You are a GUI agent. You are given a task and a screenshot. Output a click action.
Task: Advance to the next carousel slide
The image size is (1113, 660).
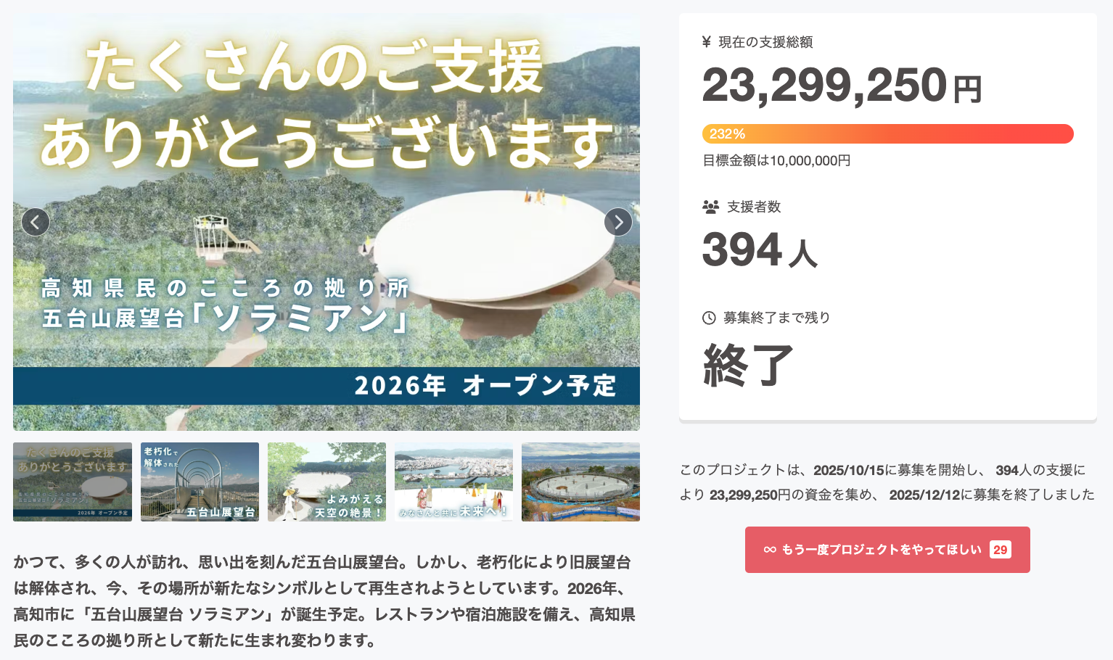point(618,222)
